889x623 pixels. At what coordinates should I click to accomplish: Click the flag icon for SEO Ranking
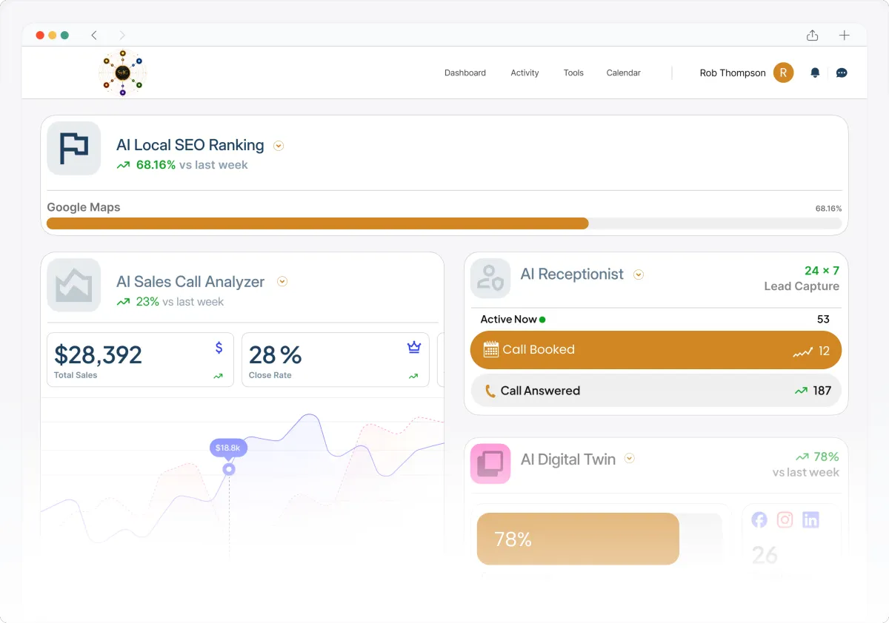74,148
